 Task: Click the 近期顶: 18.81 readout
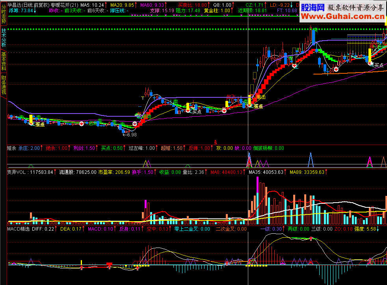(252, 11)
